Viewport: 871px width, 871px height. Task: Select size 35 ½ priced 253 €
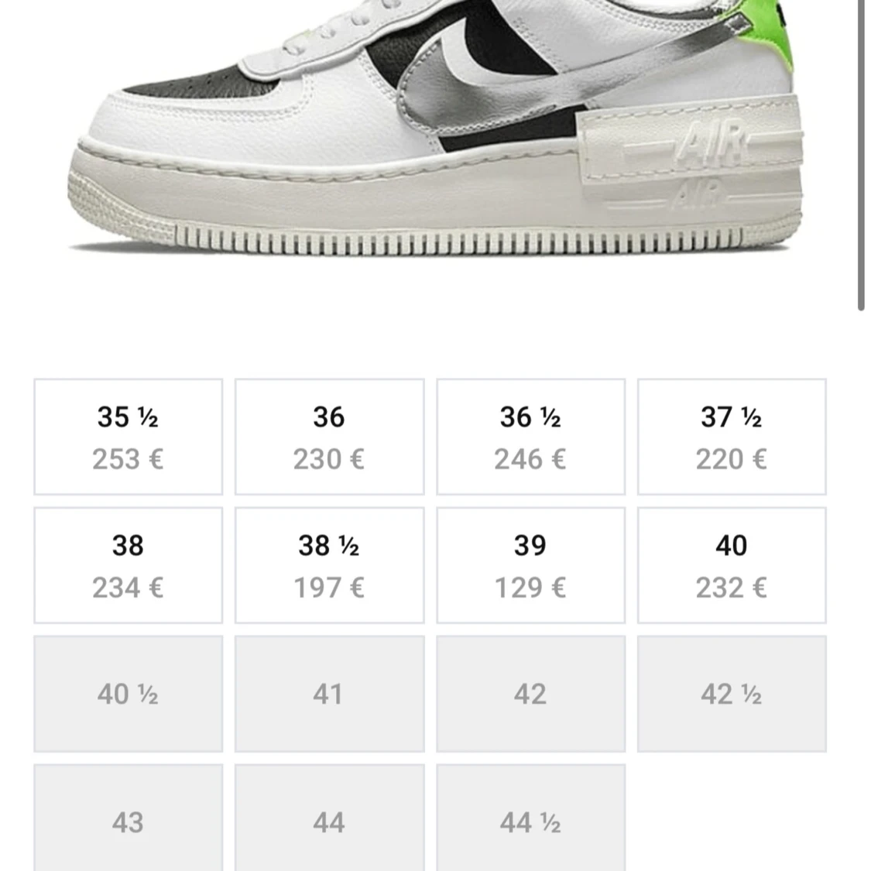128,435
